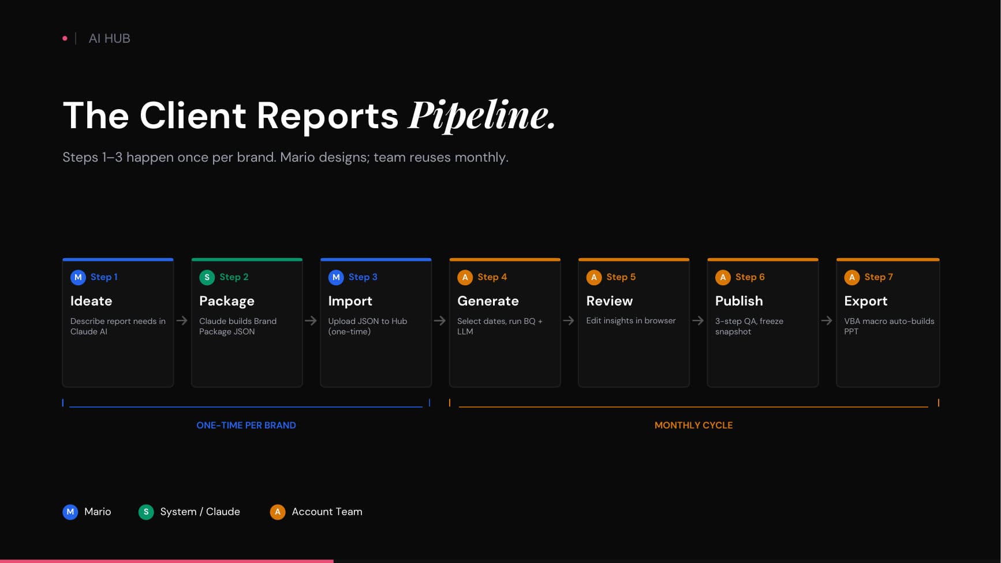Click the Account Team legend icon
Viewport: 1001px width, 563px height.
[278, 512]
